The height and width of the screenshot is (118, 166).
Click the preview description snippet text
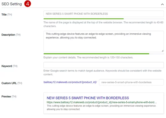coord(101,107)
